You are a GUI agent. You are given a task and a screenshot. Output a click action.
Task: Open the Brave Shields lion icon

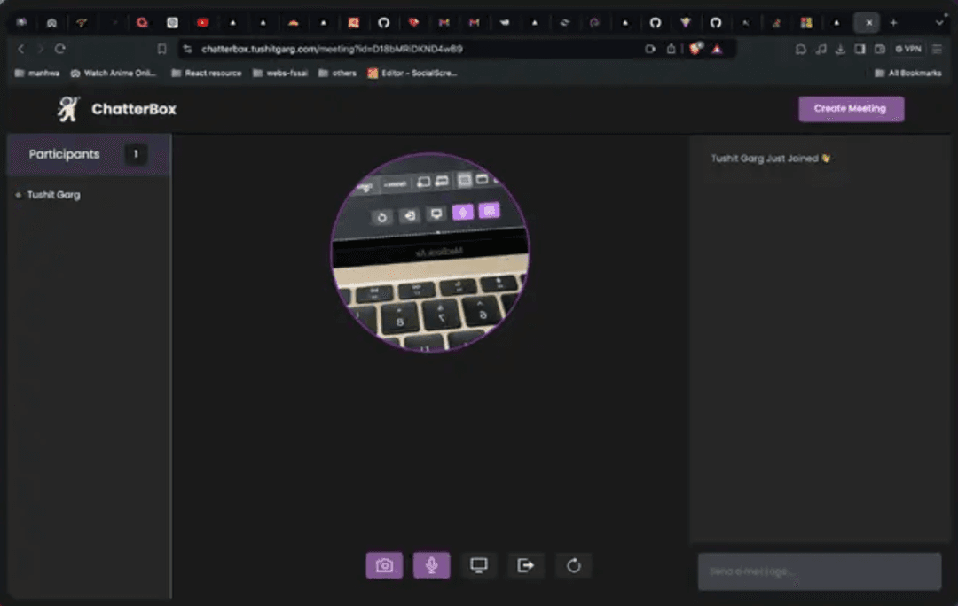[x=696, y=49]
